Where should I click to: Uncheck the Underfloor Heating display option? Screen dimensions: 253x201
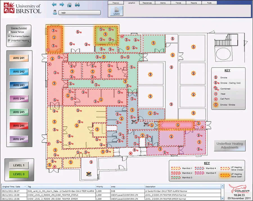click(x=9, y=40)
